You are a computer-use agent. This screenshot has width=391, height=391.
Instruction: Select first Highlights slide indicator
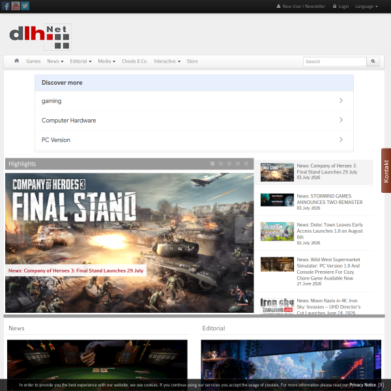212,164
